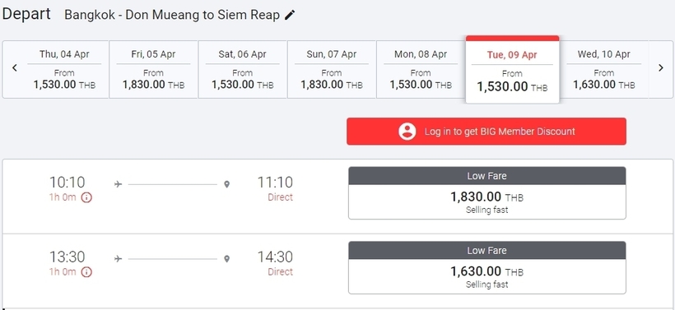Screen dimensions: 675x310
Task: Click the Direct label of 14:30 arrival
Action: pyautogui.click(x=280, y=272)
